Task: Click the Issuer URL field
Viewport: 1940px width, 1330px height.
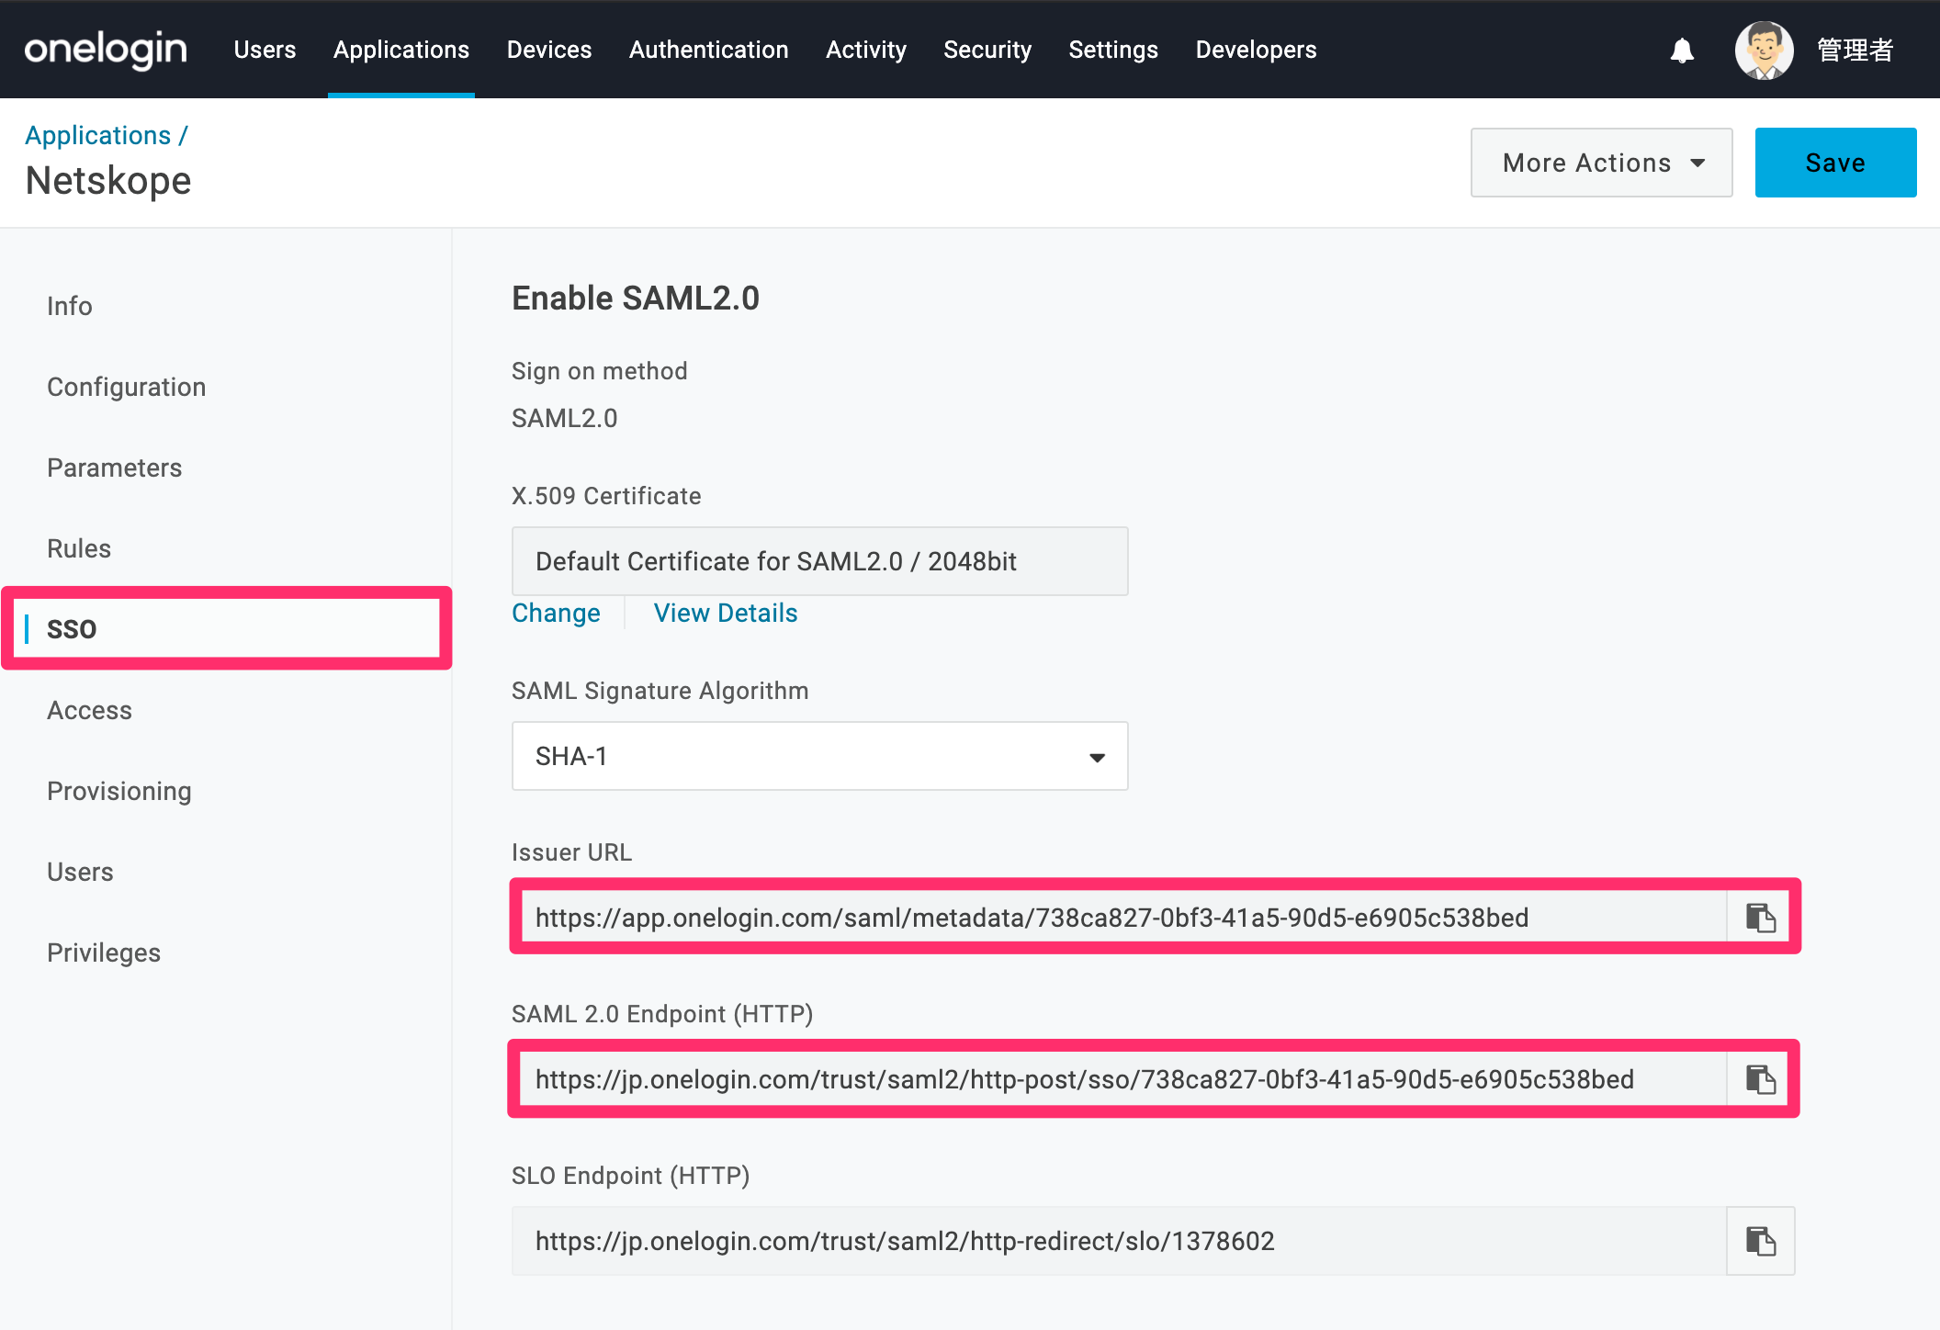Action: coord(1120,918)
